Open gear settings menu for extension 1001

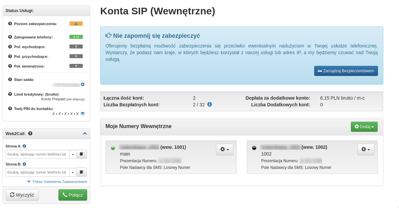point(224,149)
